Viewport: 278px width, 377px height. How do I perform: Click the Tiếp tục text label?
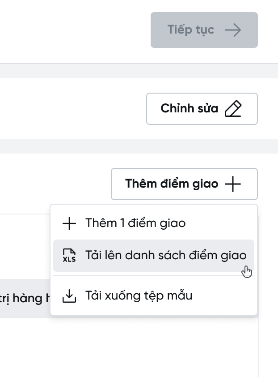coord(191,30)
